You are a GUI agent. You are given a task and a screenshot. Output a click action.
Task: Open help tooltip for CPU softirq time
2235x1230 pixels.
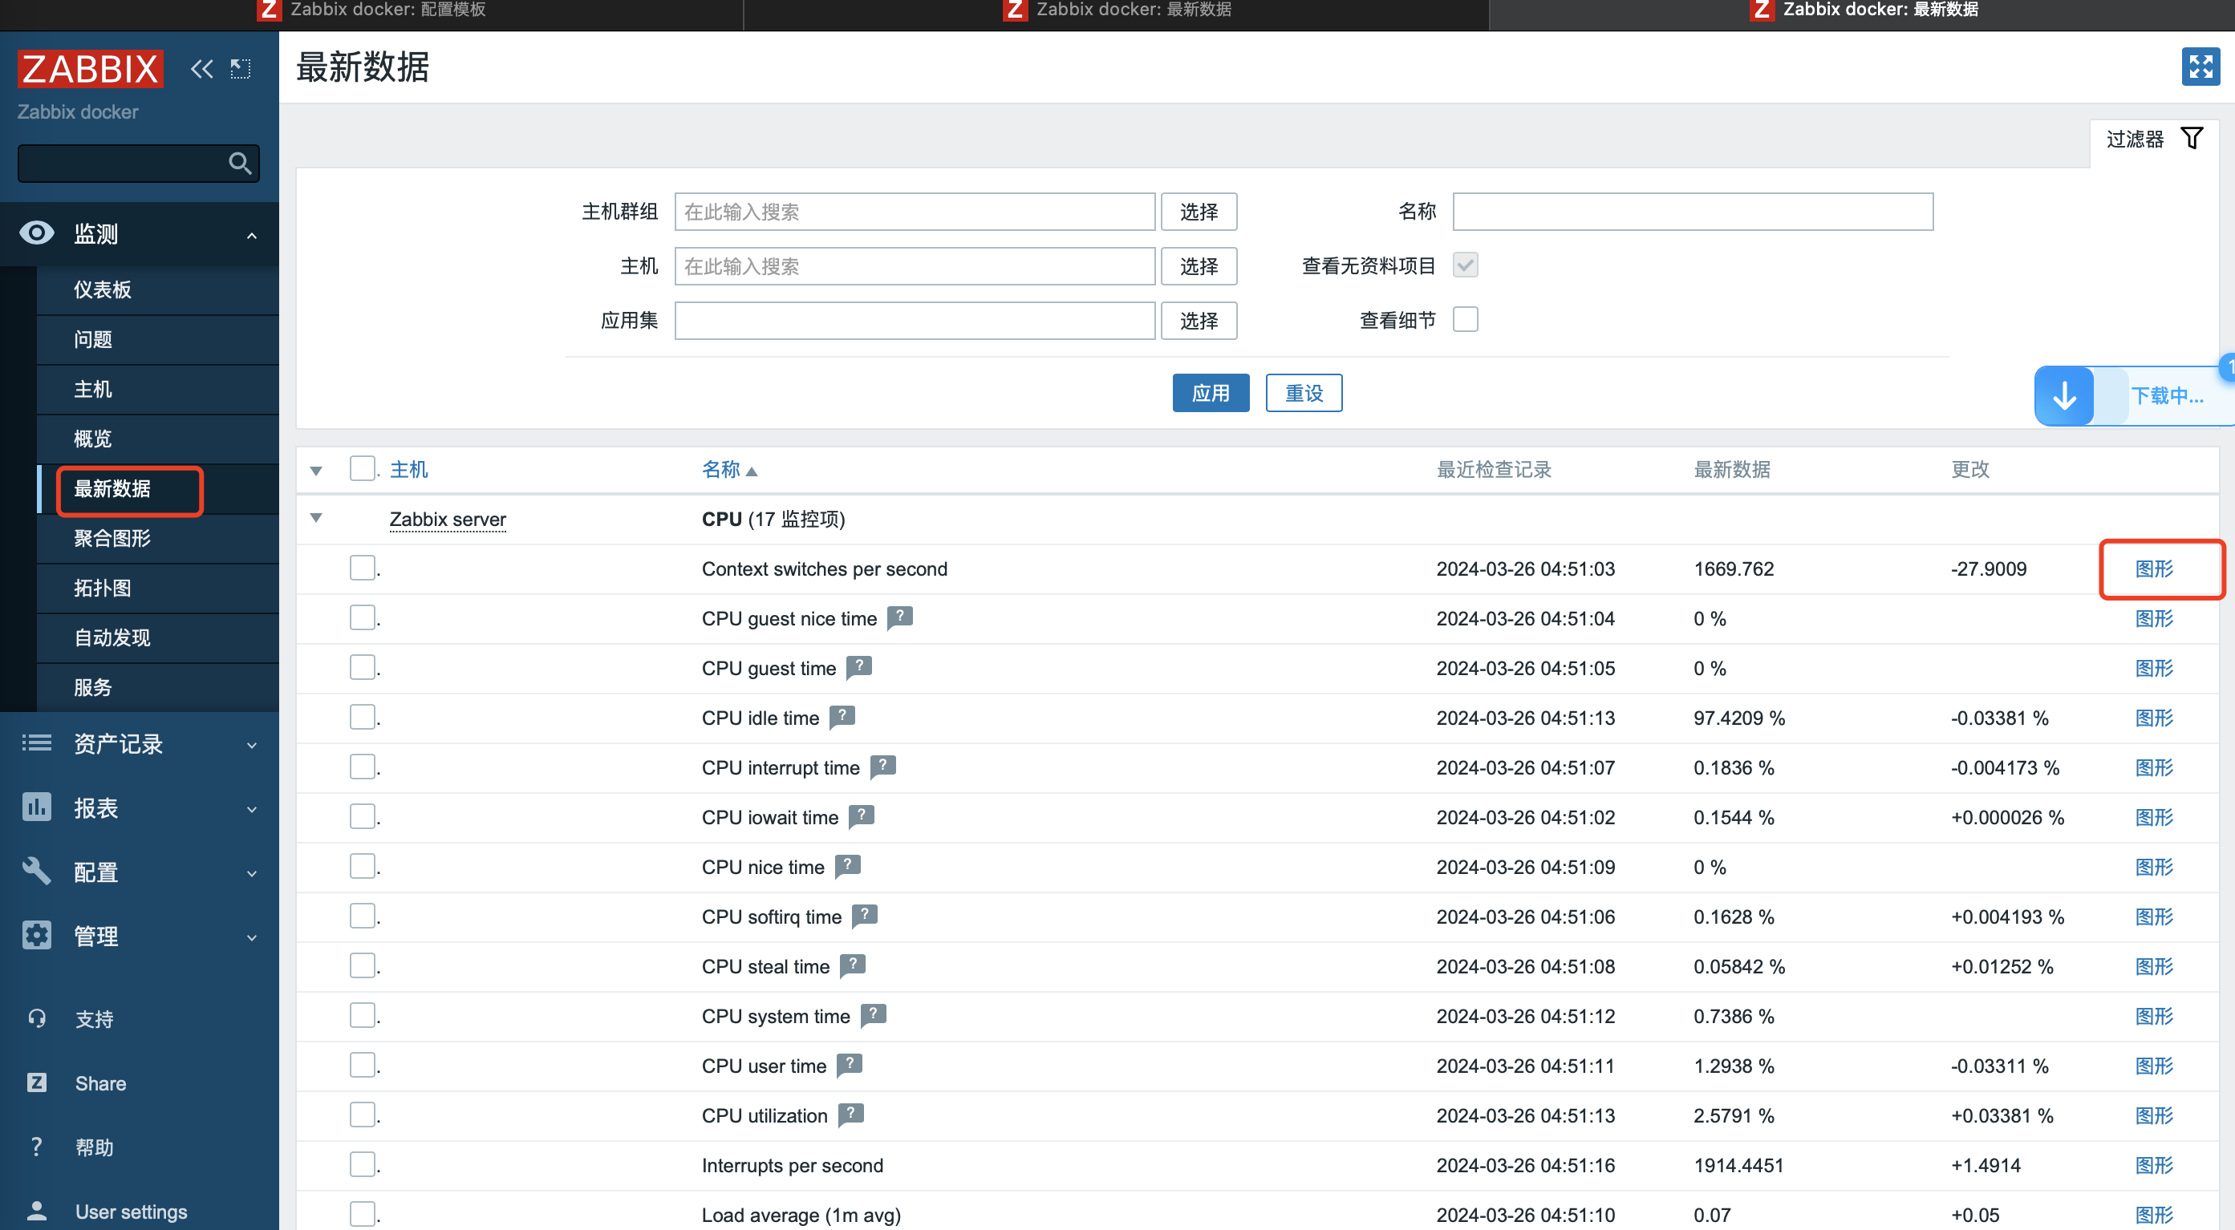[x=864, y=915]
